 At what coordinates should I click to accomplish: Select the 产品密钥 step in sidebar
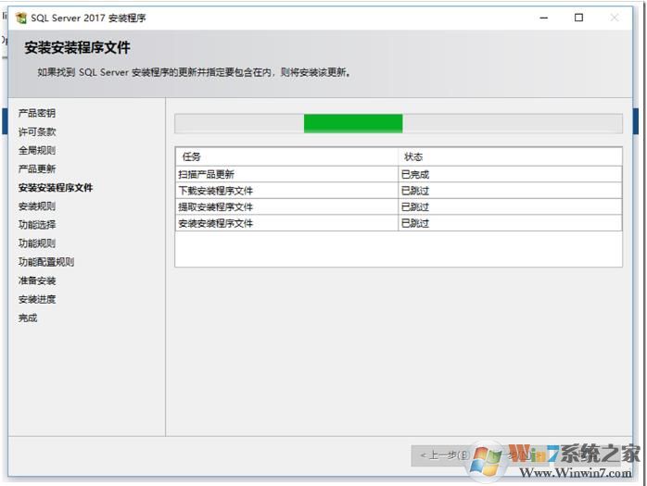pyautogui.click(x=37, y=113)
